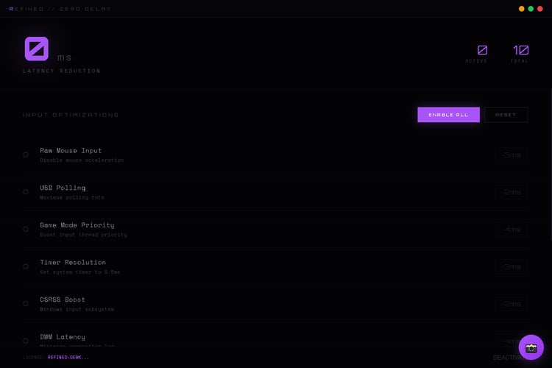Click the vertical scrollbar on the right edge
This screenshot has width=552, height=368.
pos(551,163)
